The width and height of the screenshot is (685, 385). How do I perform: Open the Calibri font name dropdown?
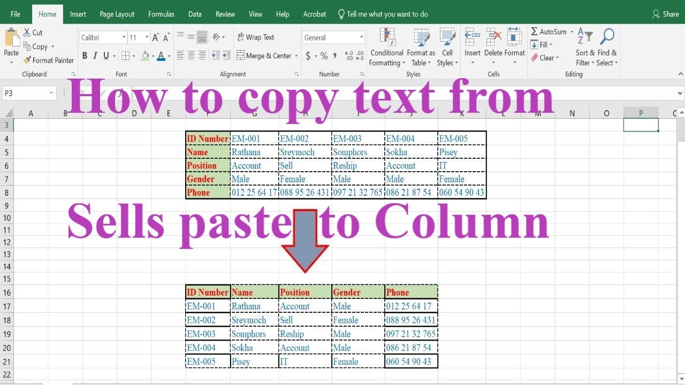124,37
